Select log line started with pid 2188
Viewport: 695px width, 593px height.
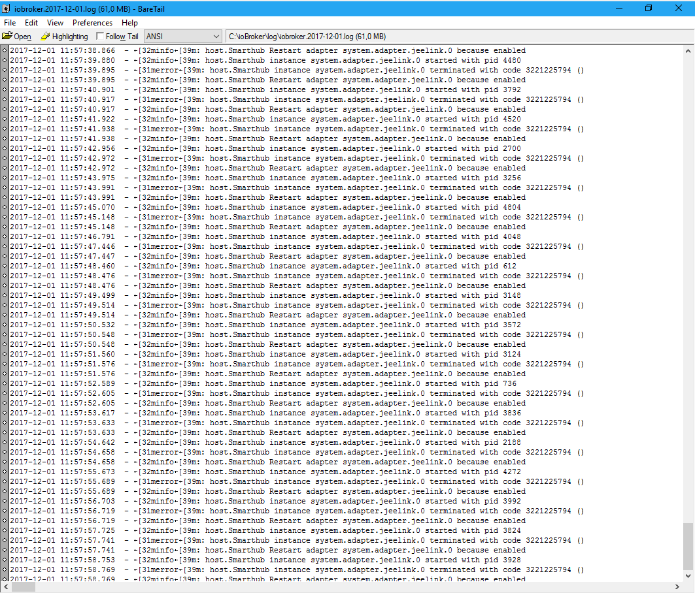click(265, 442)
